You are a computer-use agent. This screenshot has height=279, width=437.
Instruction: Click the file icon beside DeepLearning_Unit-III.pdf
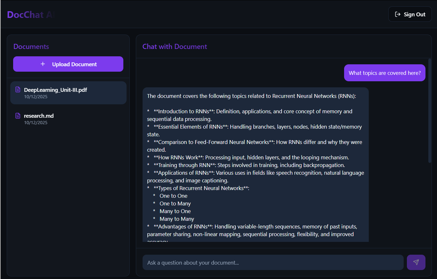pyautogui.click(x=18, y=90)
